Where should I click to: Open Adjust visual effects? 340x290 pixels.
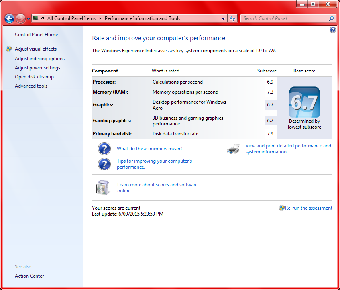[x=35, y=49]
